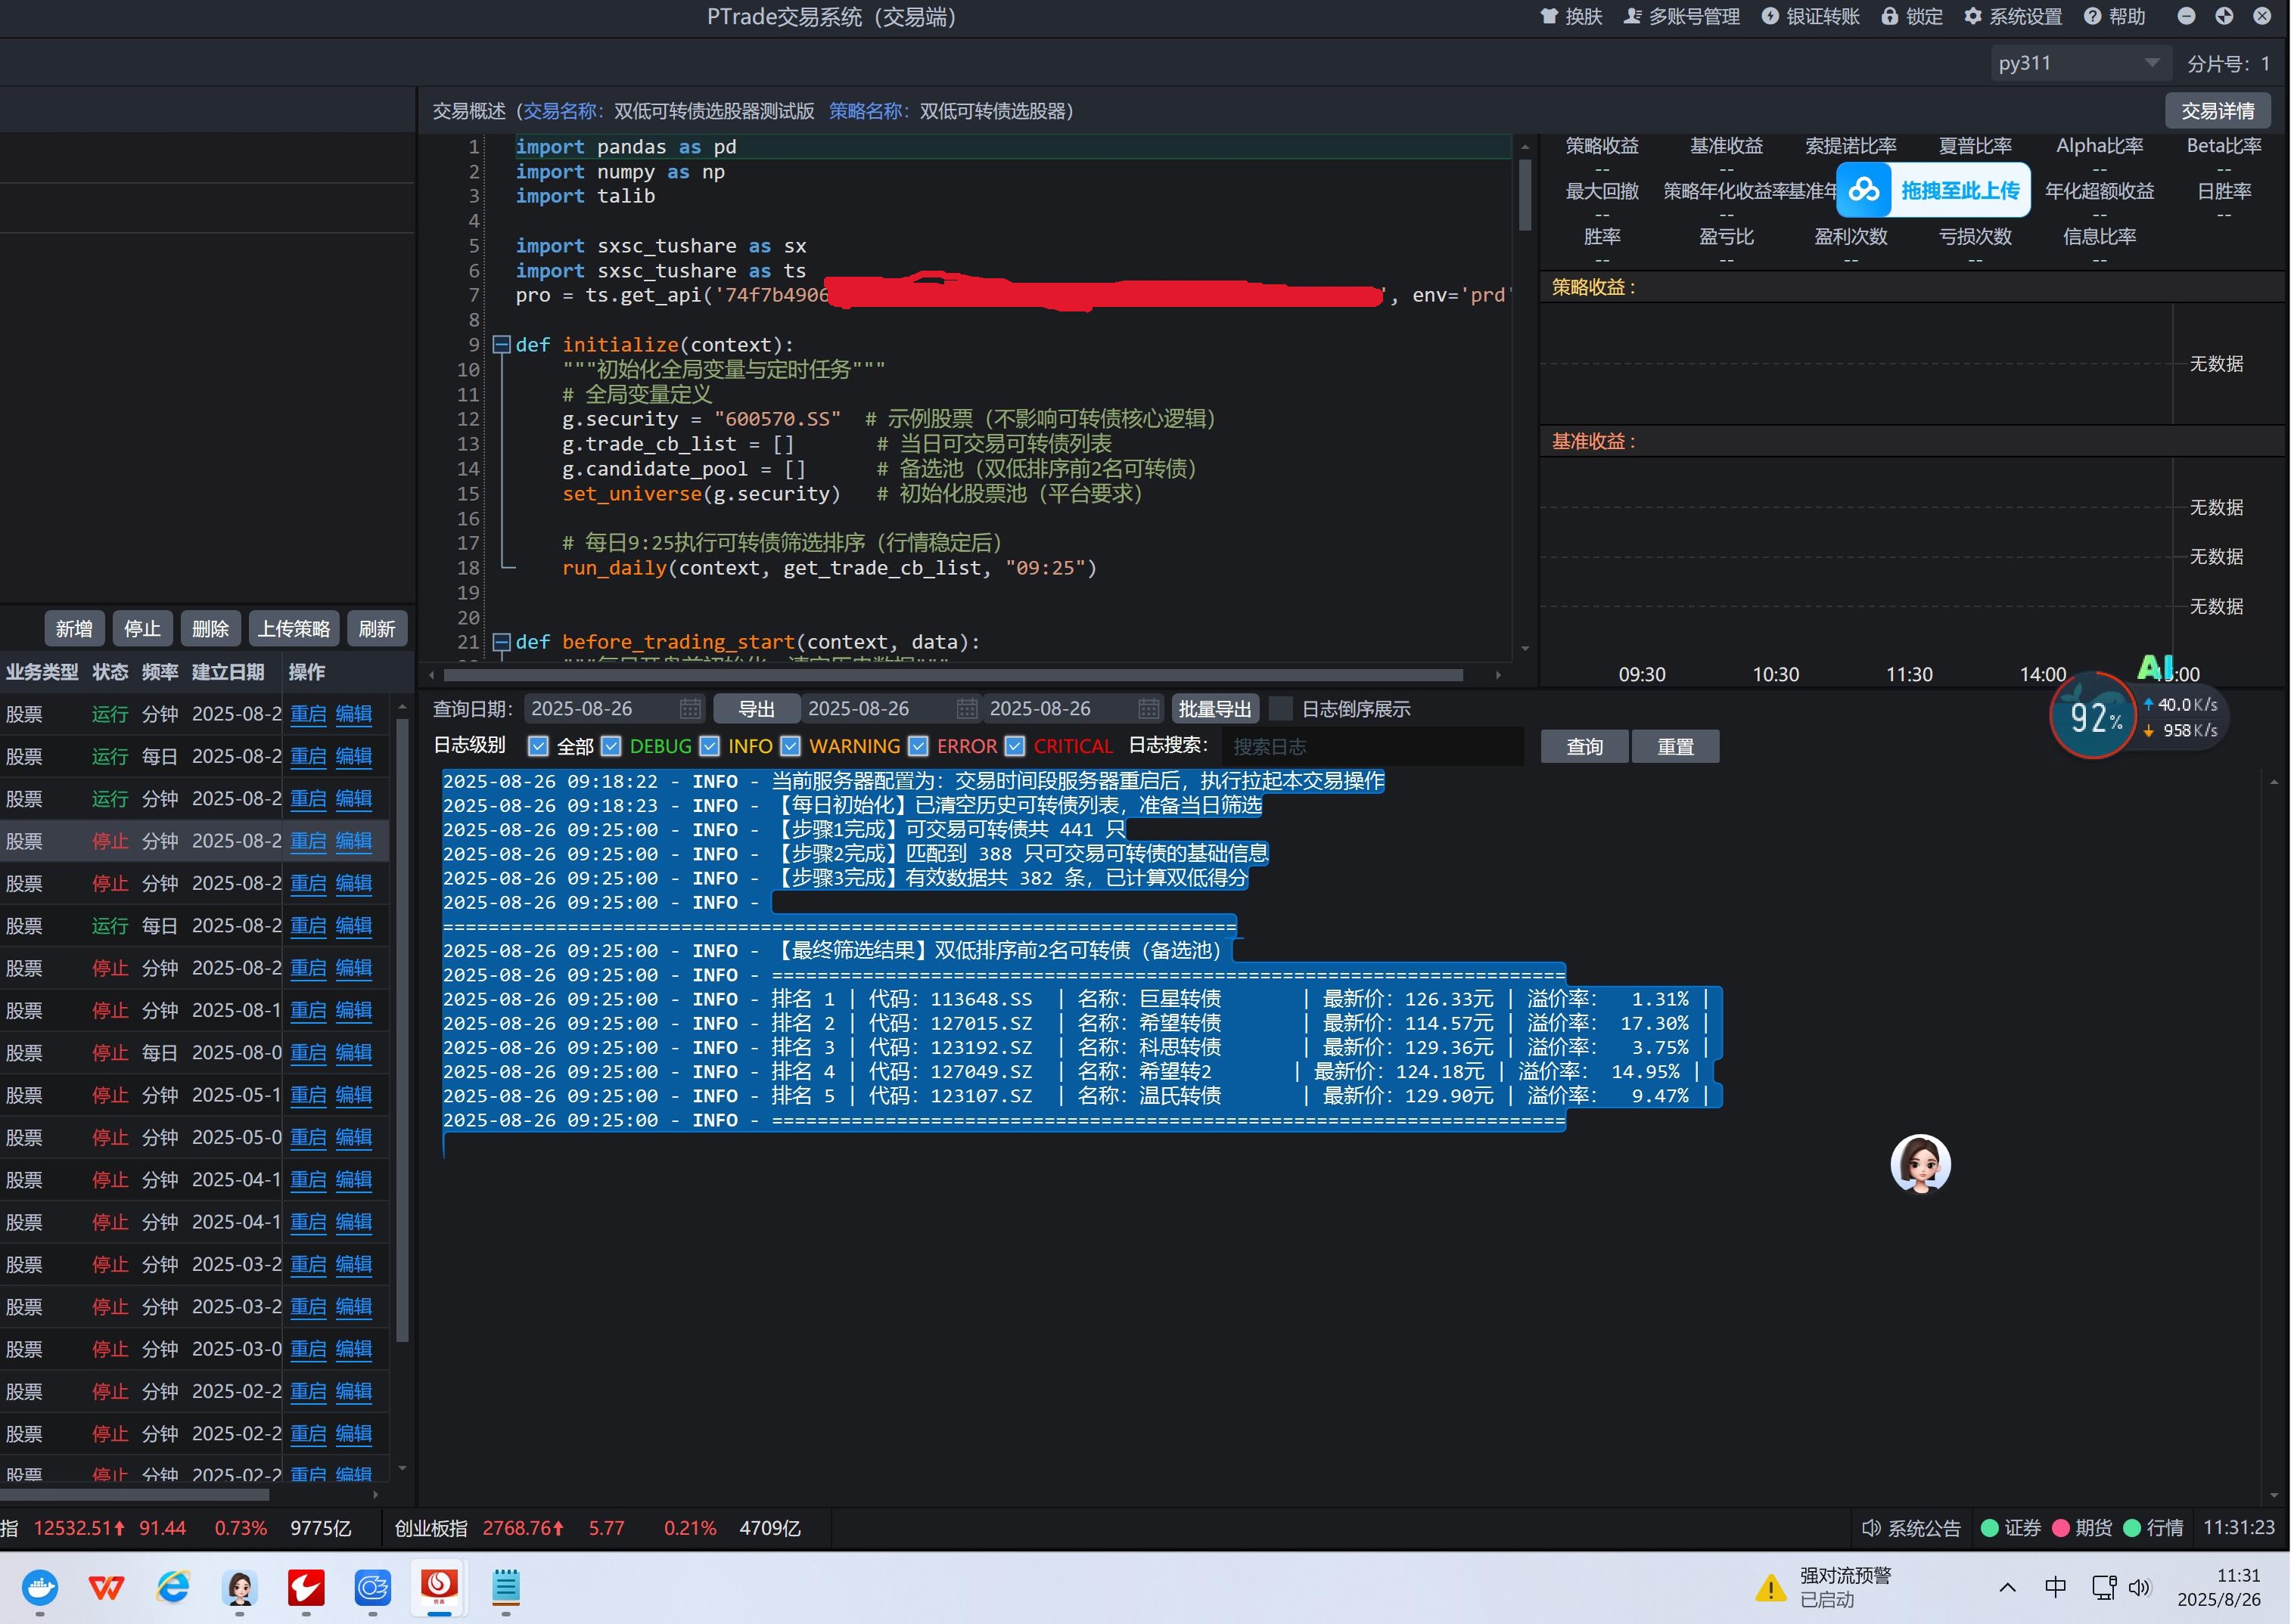Focus the 搜索日志 search input

point(1372,747)
